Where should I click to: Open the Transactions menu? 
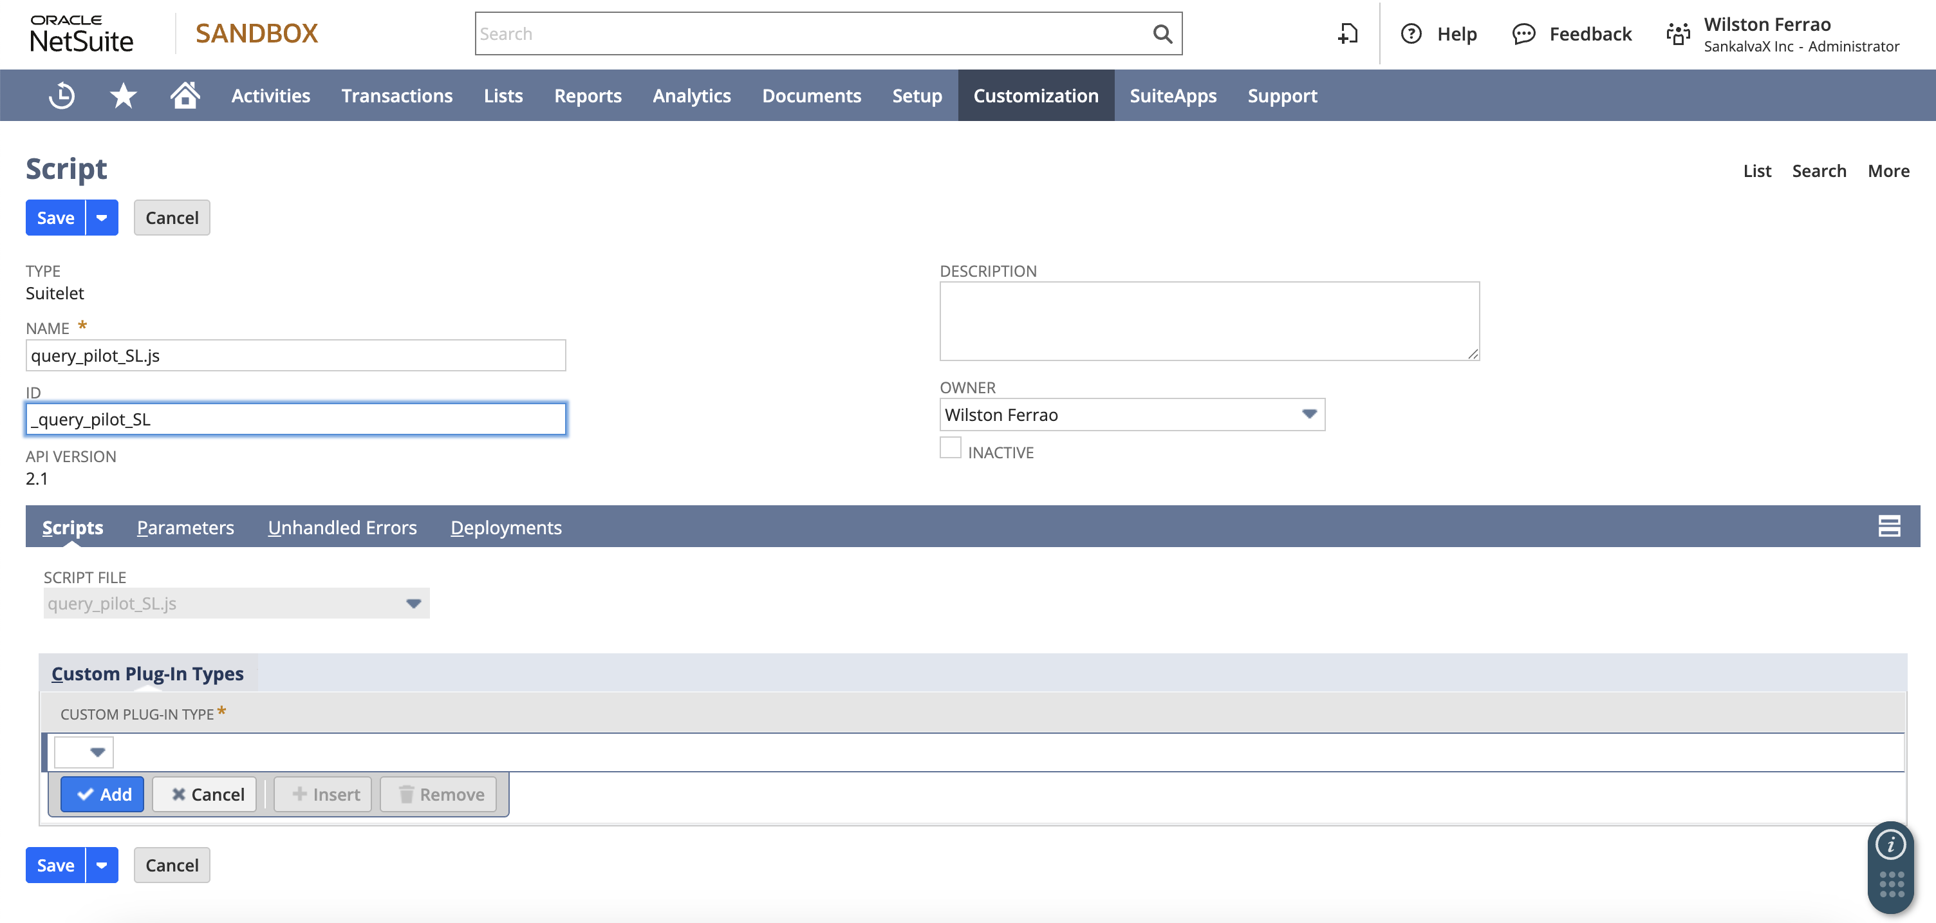(x=397, y=95)
